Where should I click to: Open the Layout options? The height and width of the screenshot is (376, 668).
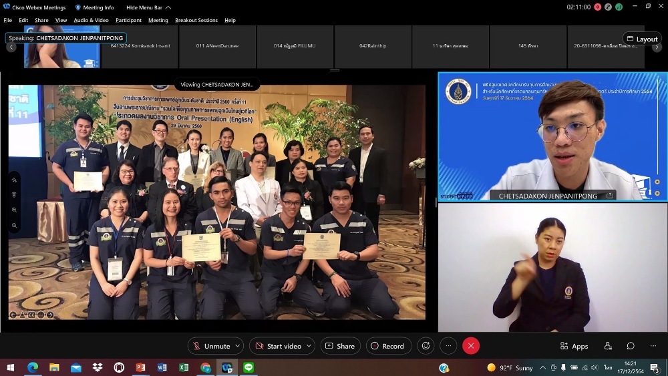click(642, 39)
